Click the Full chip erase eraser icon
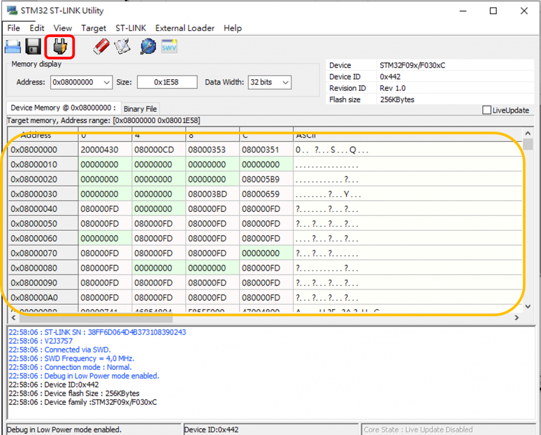 (101, 46)
